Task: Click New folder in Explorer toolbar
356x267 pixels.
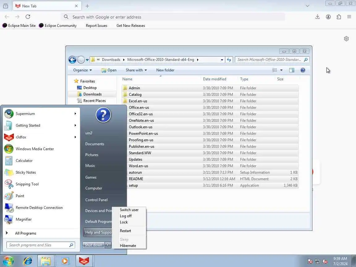Action: [x=165, y=70]
